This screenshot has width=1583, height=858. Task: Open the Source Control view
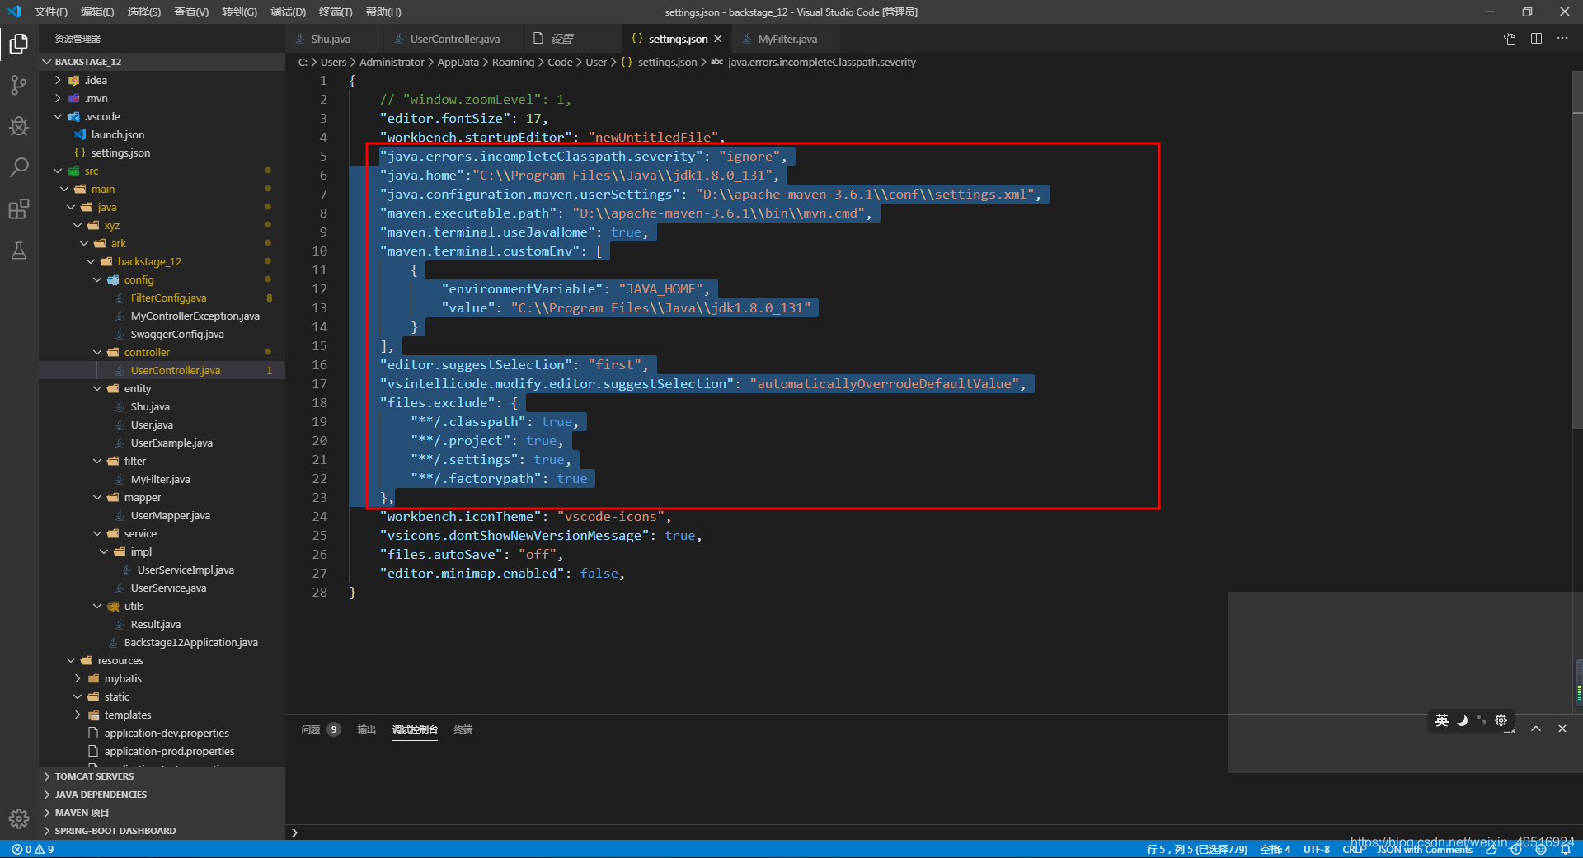(18, 85)
